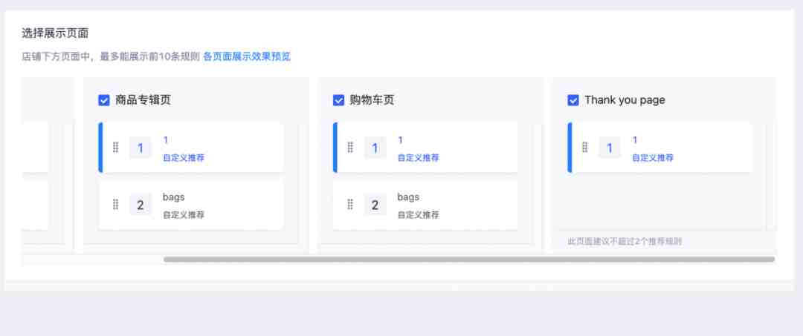Select rule 1 card in 购物车页
Viewport: 803px width, 336px height.
(425, 148)
